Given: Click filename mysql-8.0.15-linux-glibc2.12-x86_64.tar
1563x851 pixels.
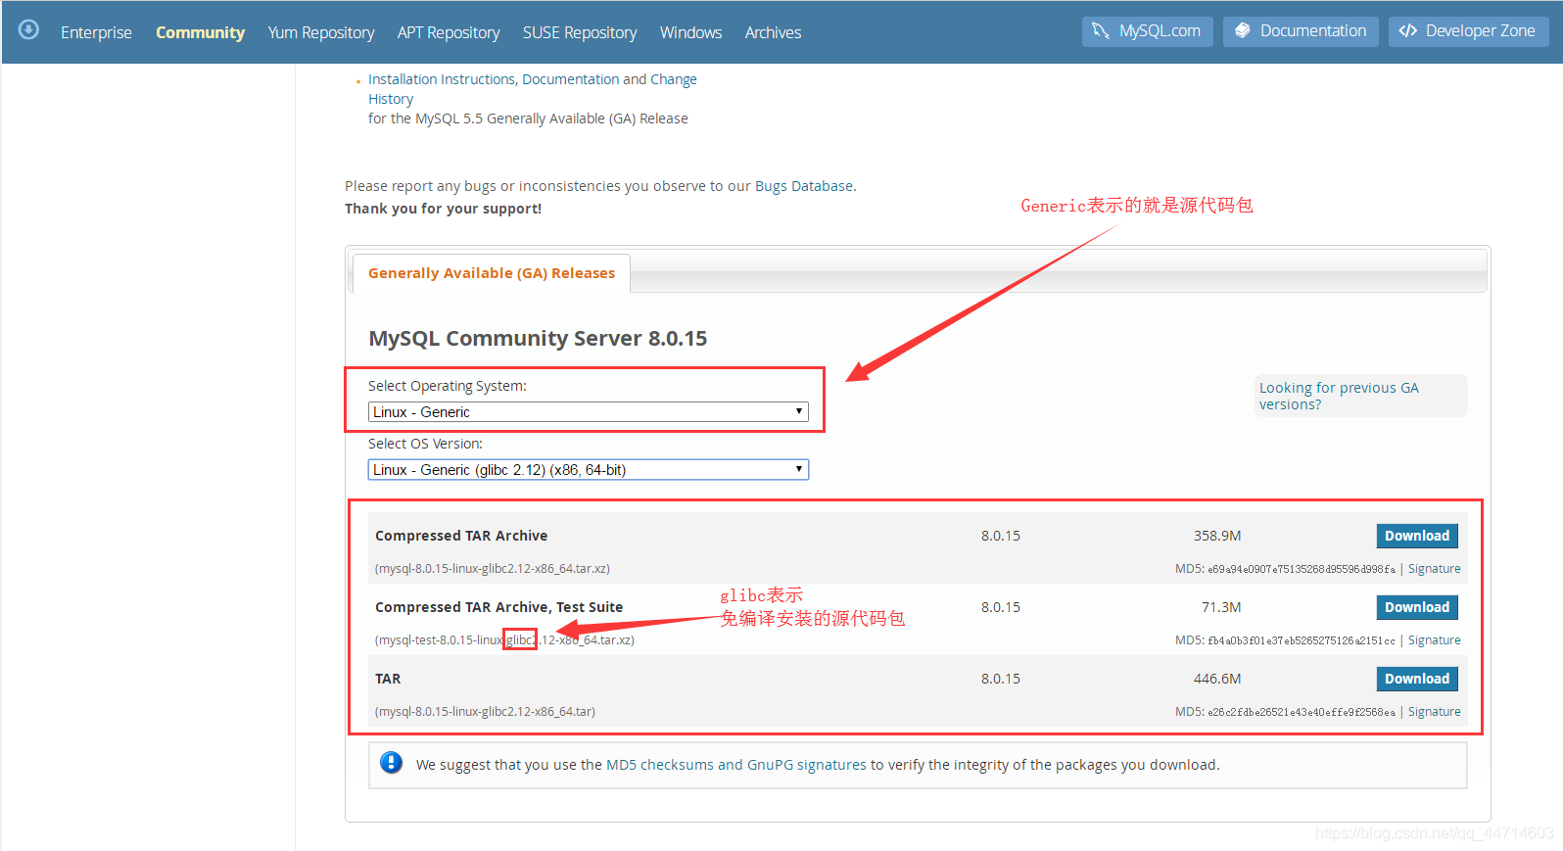Looking at the screenshot, I should pyautogui.click(x=485, y=712).
